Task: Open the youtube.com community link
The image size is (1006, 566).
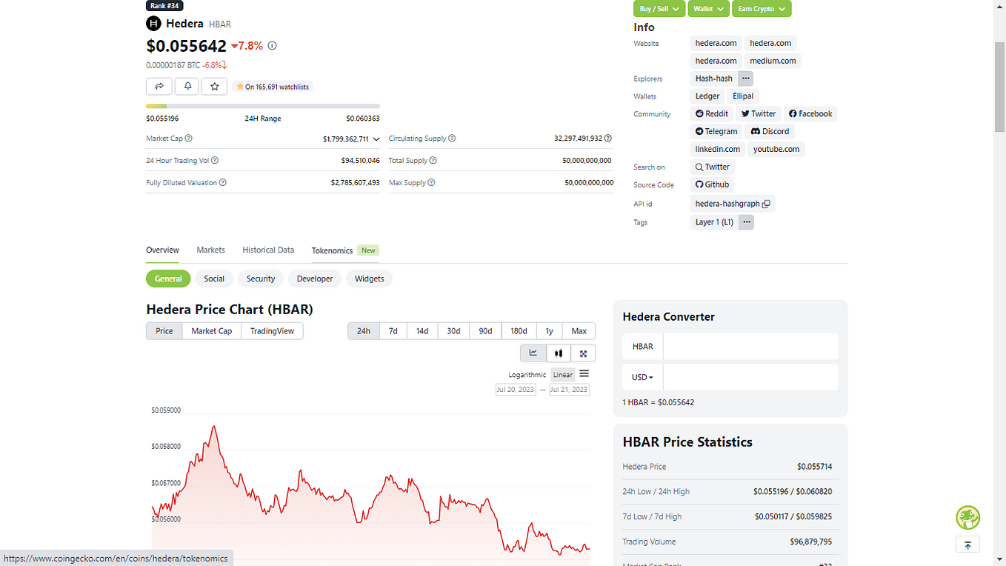Action: pyautogui.click(x=776, y=150)
